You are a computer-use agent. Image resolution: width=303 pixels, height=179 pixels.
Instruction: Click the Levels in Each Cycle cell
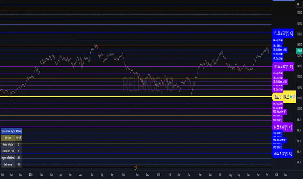tap(8, 151)
